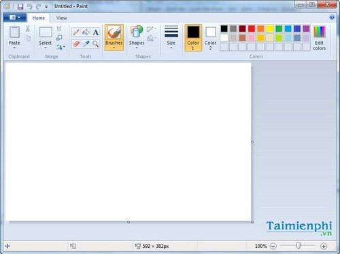Pick the orange color swatch
The height and width of the screenshot is (254, 340).
260,29
